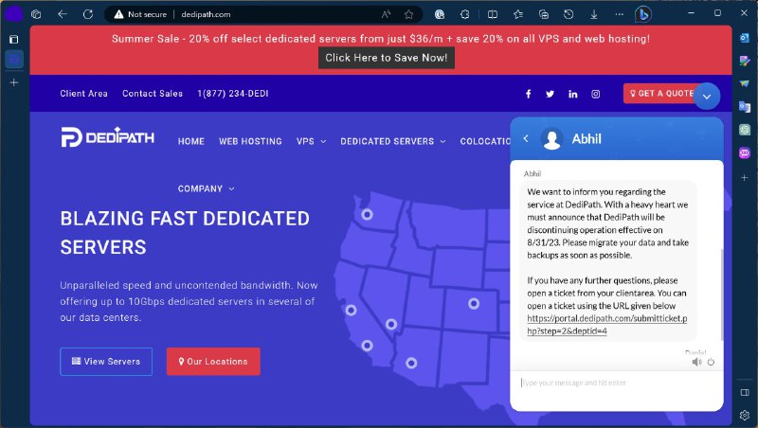
Task: Add new tab with plus icon in sidebar
Action: [x=14, y=82]
